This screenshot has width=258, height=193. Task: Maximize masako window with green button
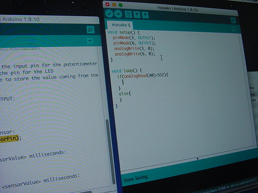pos(121,5)
